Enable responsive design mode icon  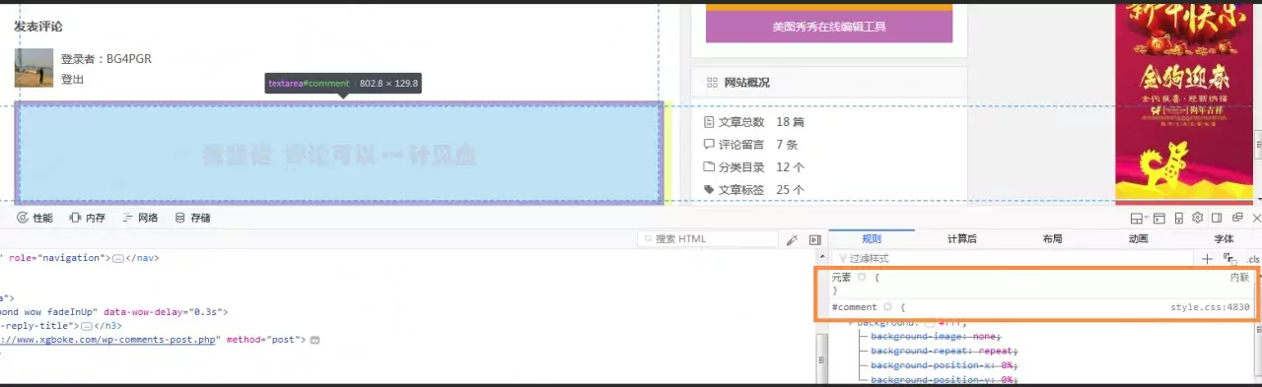click(x=1178, y=218)
